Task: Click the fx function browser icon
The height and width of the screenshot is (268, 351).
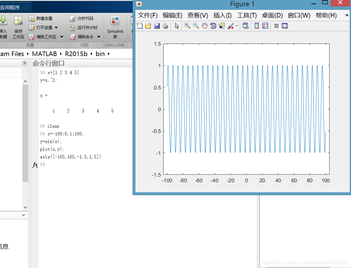Action: click(x=35, y=165)
